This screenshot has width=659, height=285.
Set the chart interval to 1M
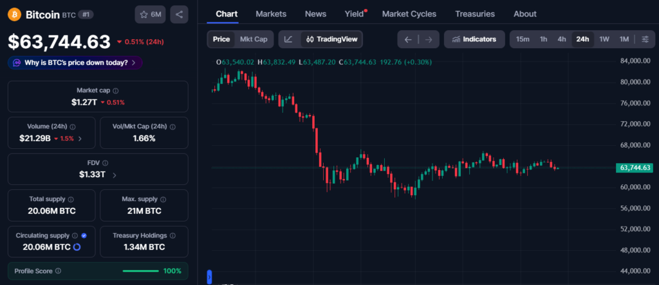624,39
